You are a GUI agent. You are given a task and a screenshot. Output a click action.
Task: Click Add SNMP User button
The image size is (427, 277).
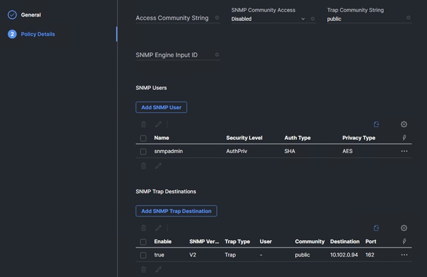[x=161, y=107]
